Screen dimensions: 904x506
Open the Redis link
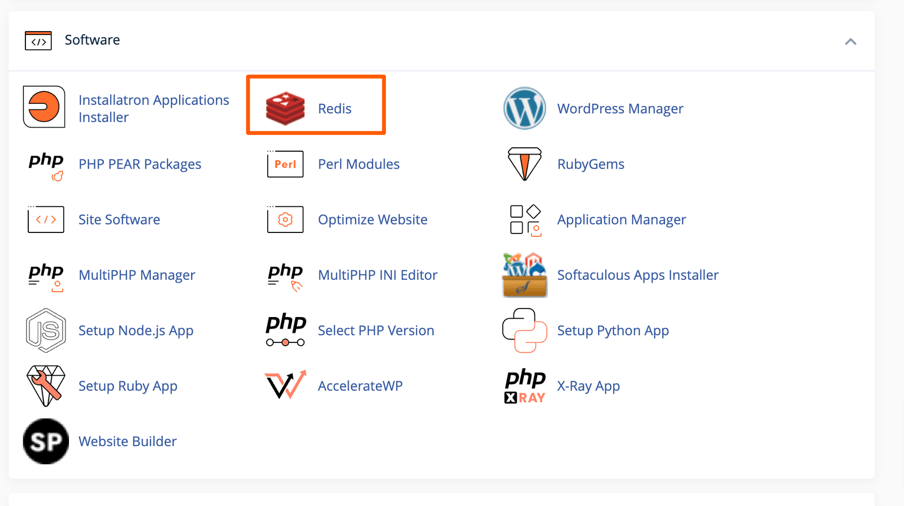click(334, 108)
